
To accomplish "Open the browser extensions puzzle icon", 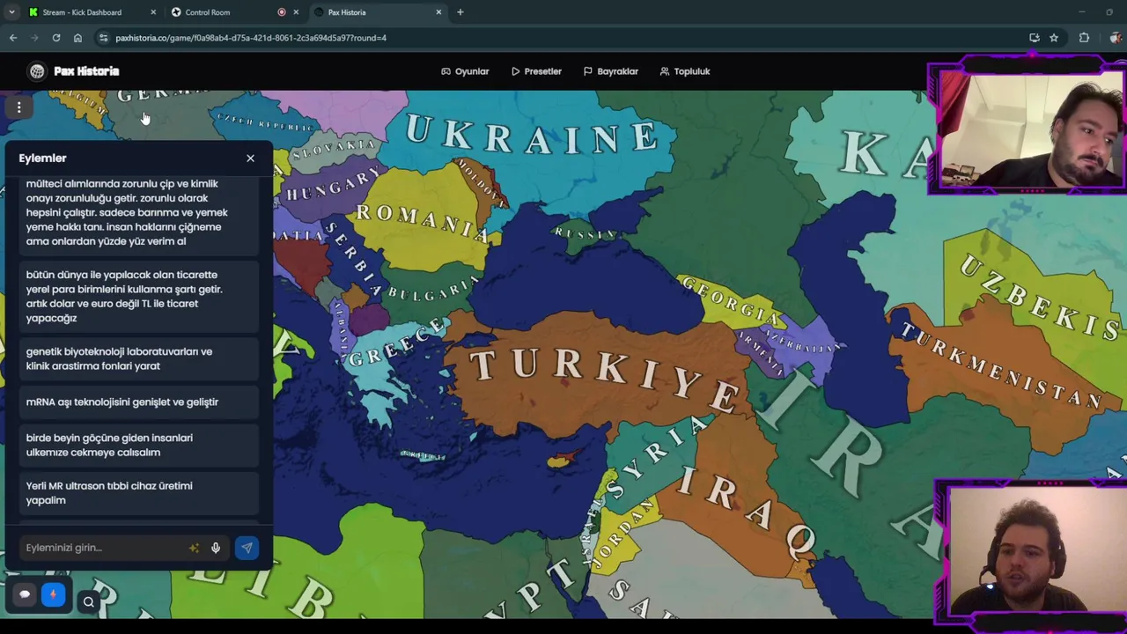I will click(x=1084, y=38).
